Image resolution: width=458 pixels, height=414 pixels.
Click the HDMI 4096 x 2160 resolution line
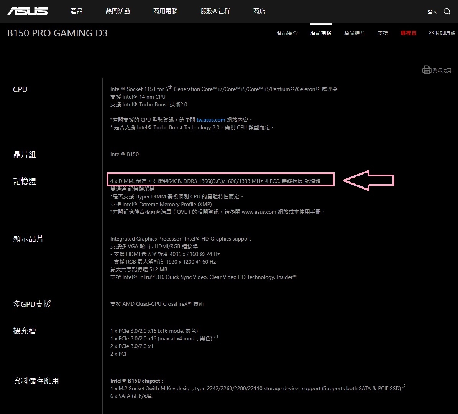pyautogui.click(x=165, y=254)
